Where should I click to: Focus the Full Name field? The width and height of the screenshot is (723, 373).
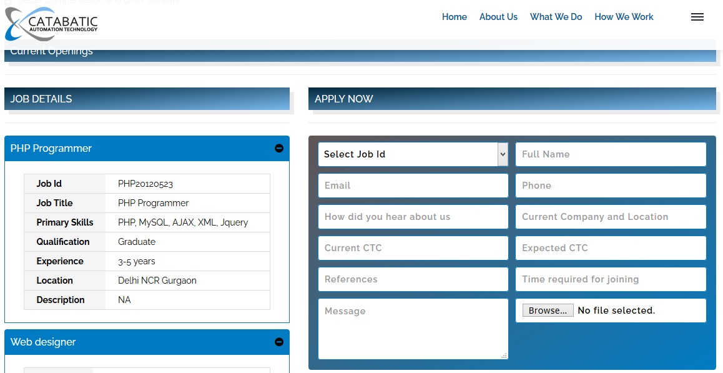610,154
